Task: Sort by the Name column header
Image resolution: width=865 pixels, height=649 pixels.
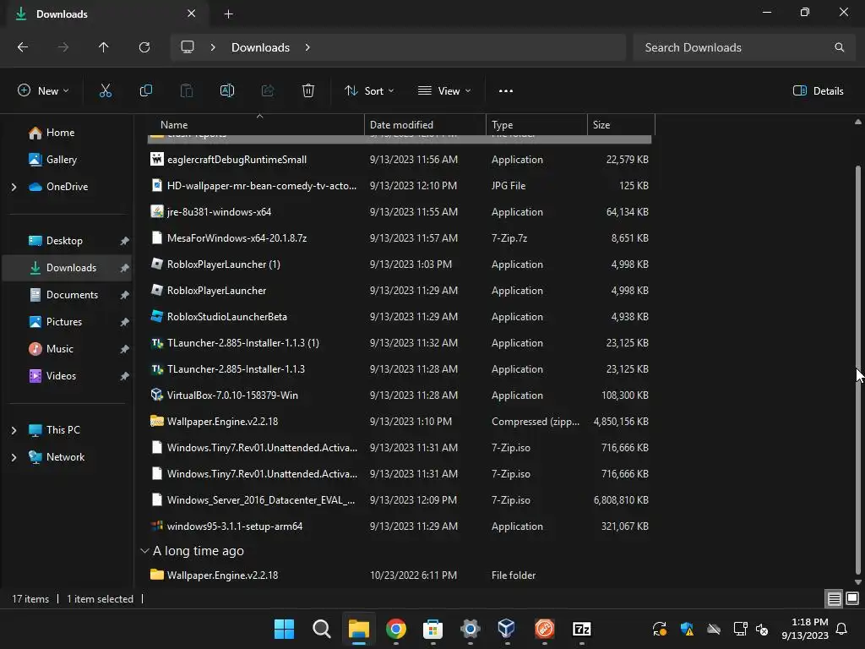Action: [256, 125]
